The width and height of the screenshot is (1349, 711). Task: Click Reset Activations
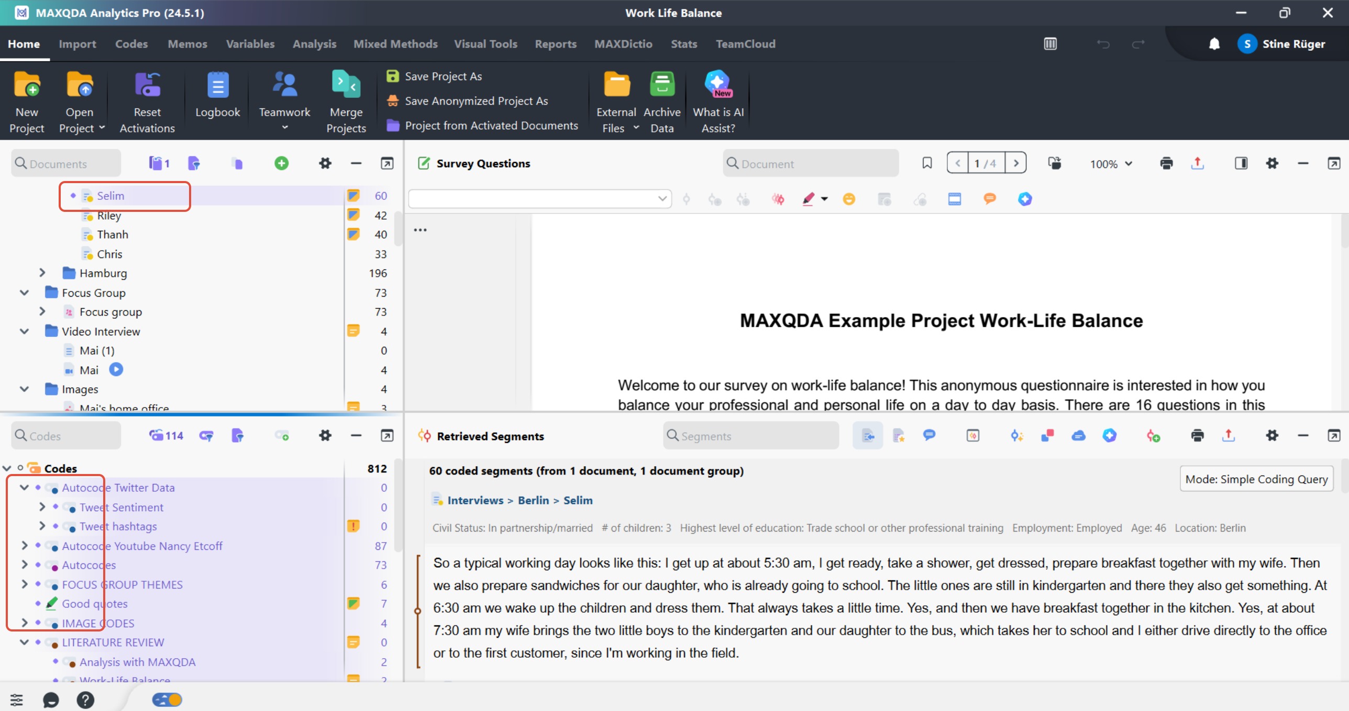pos(147,103)
